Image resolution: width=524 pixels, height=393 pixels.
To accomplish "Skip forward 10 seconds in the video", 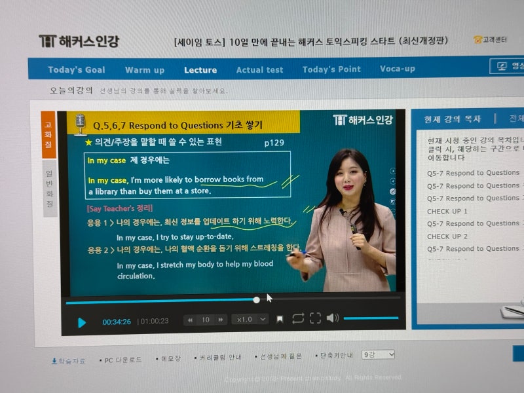I will 220,320.
